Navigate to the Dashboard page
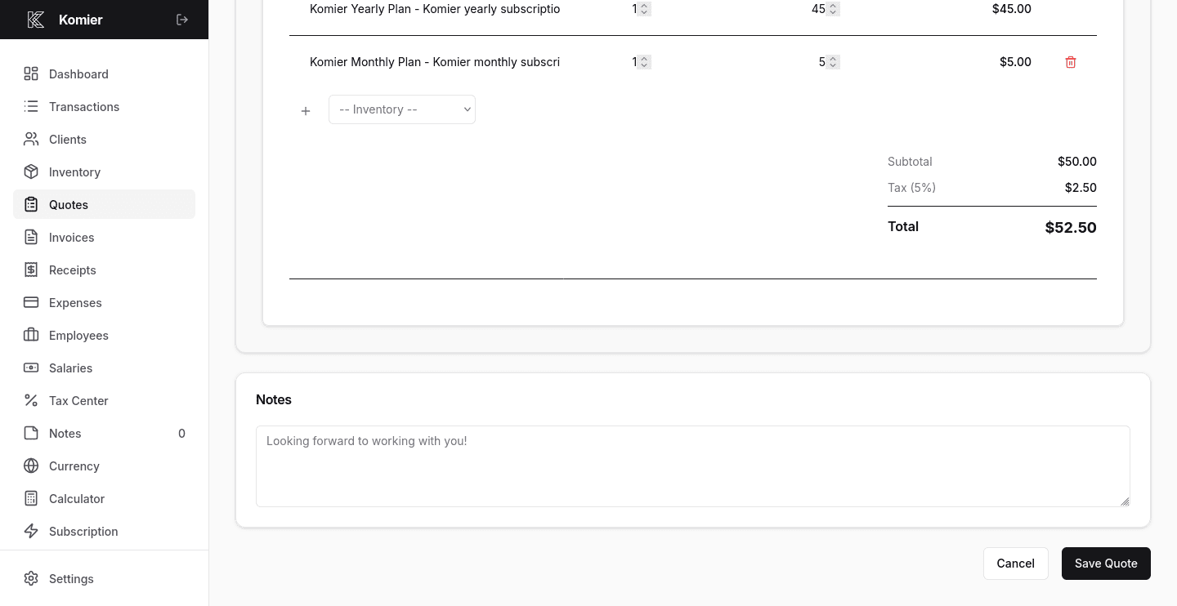This screenshot has width=1177, height=606. [x=78, y=74]
